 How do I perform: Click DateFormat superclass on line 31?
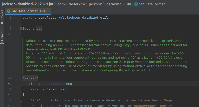(56, 89)
